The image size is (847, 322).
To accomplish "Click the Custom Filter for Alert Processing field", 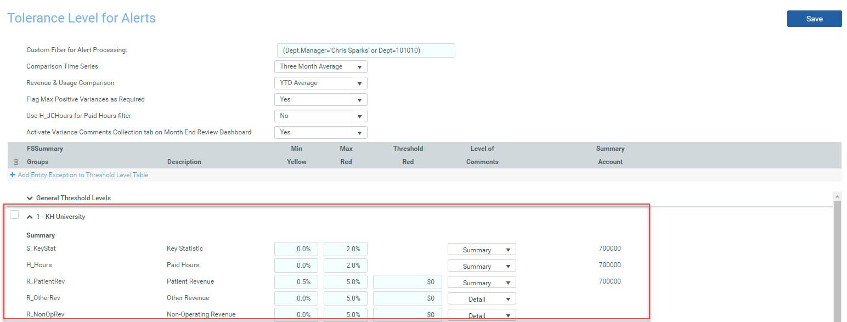I will 366,50.
